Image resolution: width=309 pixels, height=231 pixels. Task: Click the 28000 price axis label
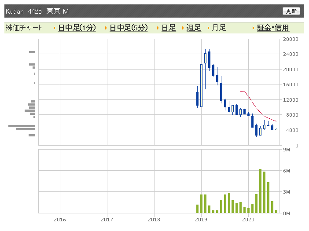[291, 39]
